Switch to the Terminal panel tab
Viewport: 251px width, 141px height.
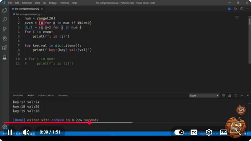pos(63,95)
